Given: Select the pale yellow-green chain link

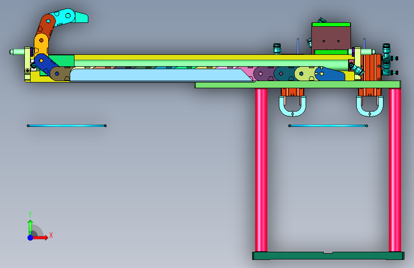Looking at the screenshot, I should point(305,73).
